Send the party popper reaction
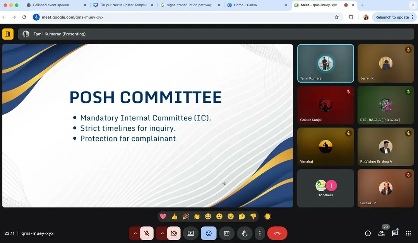Viewport: 418px width, 243px height. (185, 216)
